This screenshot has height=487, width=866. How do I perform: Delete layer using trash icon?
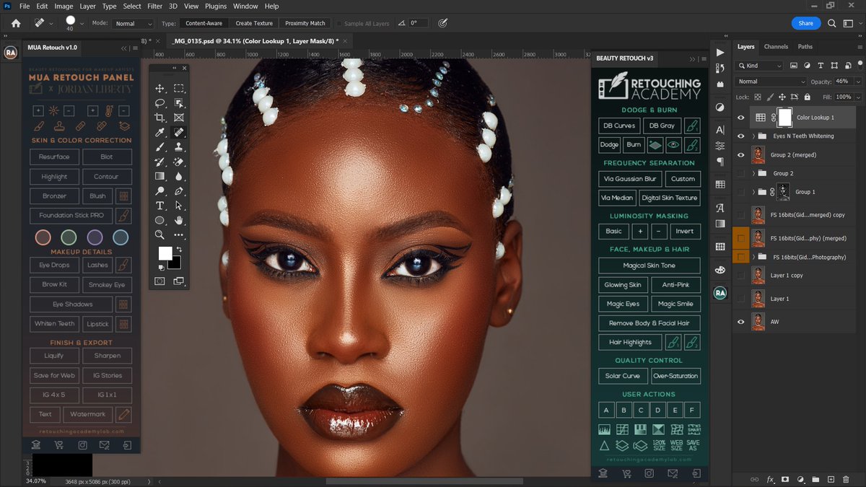point(846,479)
